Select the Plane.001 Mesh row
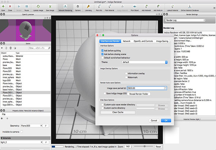The height and width of the screenshot is (150, 216). pos(26,71)
